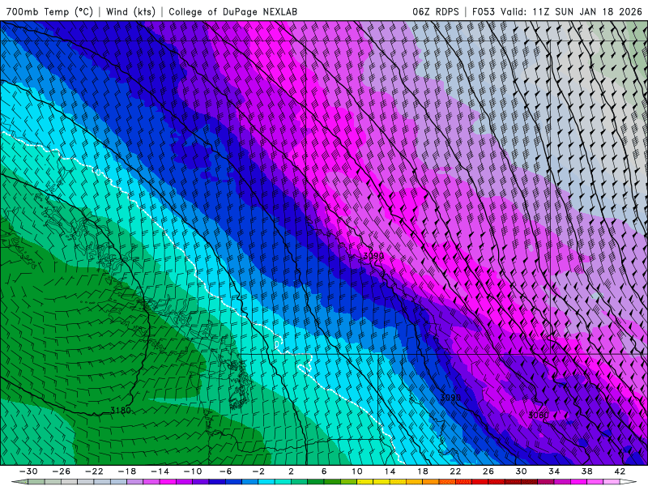Click the colorbar label "26"
The image size is (648, 486).
coord(488,471)
